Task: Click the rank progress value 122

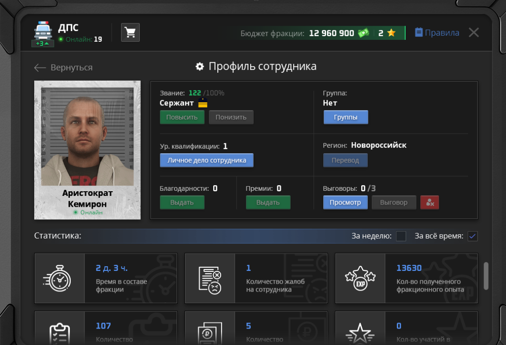Action: [x=194, y=93]
